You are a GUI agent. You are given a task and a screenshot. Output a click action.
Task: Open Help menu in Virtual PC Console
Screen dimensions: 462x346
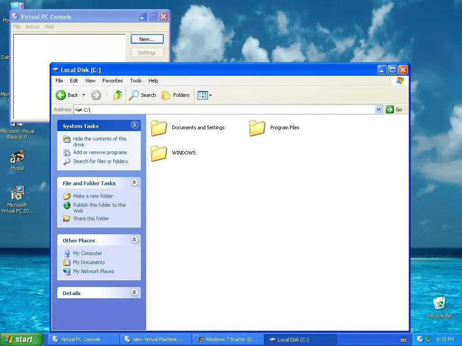pyautogui.click(x=50, y=27)
